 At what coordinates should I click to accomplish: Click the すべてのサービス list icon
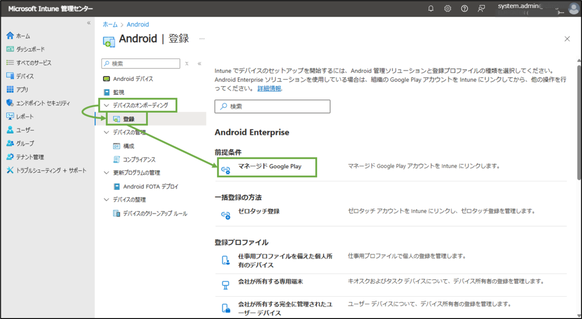10,63
